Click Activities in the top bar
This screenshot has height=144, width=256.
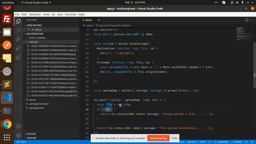tap(8, 2)
